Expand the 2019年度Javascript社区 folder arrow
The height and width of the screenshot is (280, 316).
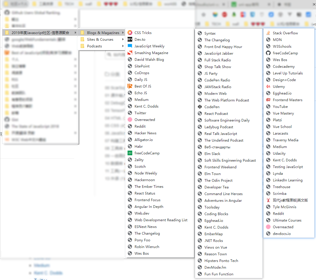point(75,33)
